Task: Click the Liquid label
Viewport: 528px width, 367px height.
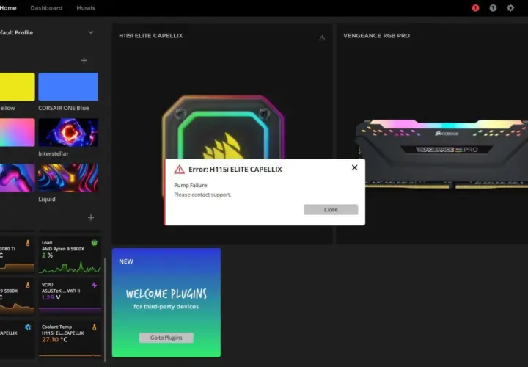Action: coord(47,199)
